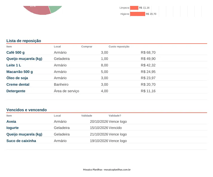
Task: Click the green slice of the pie chart
Action: click(55, 9)
